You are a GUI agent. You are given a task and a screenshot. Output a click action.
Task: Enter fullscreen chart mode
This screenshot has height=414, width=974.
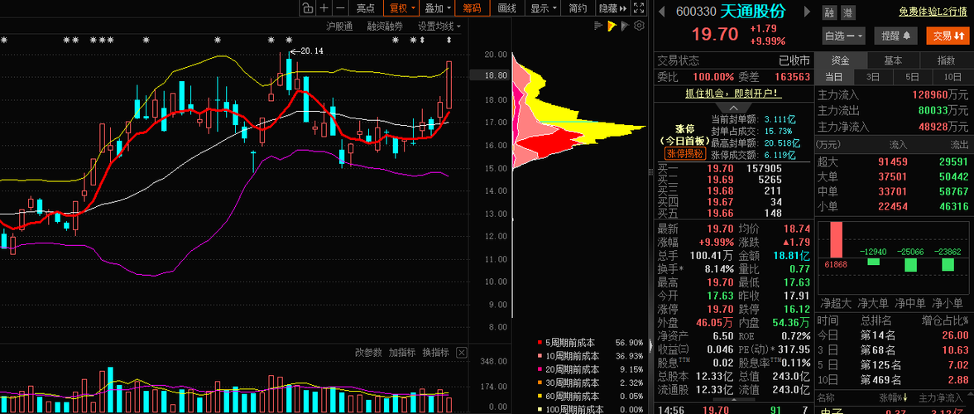coord(639,8)
